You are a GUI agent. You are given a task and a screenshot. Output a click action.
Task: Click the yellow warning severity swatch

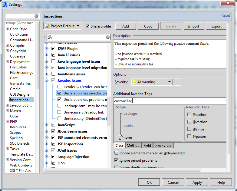coord(134,82)
